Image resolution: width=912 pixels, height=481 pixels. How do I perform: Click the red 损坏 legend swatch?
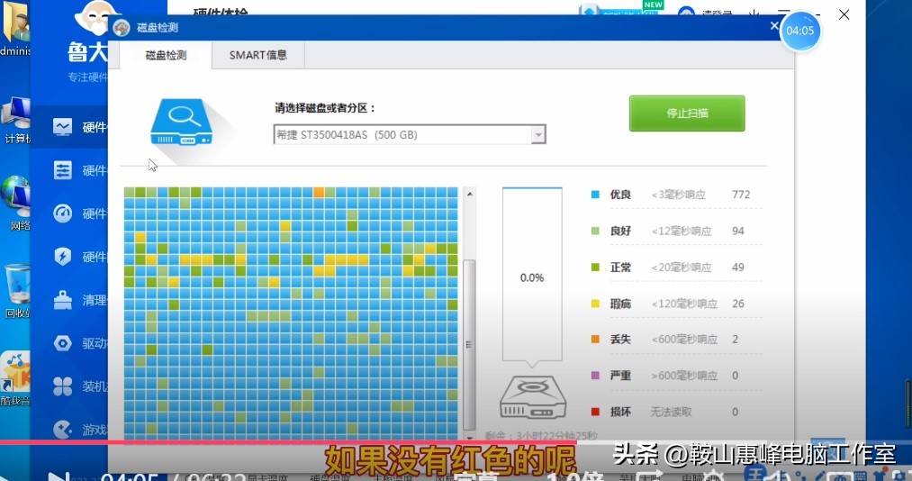coord(595,412)
